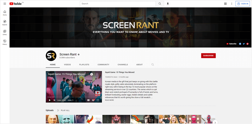Click the Screen Rant channel name
Viewport: 252px width, 124px height.
coord(68,54)
